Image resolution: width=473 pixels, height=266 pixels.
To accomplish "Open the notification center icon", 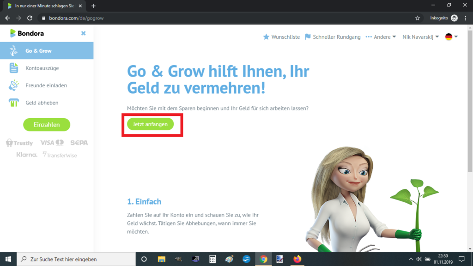I will [x=461, y=259].
